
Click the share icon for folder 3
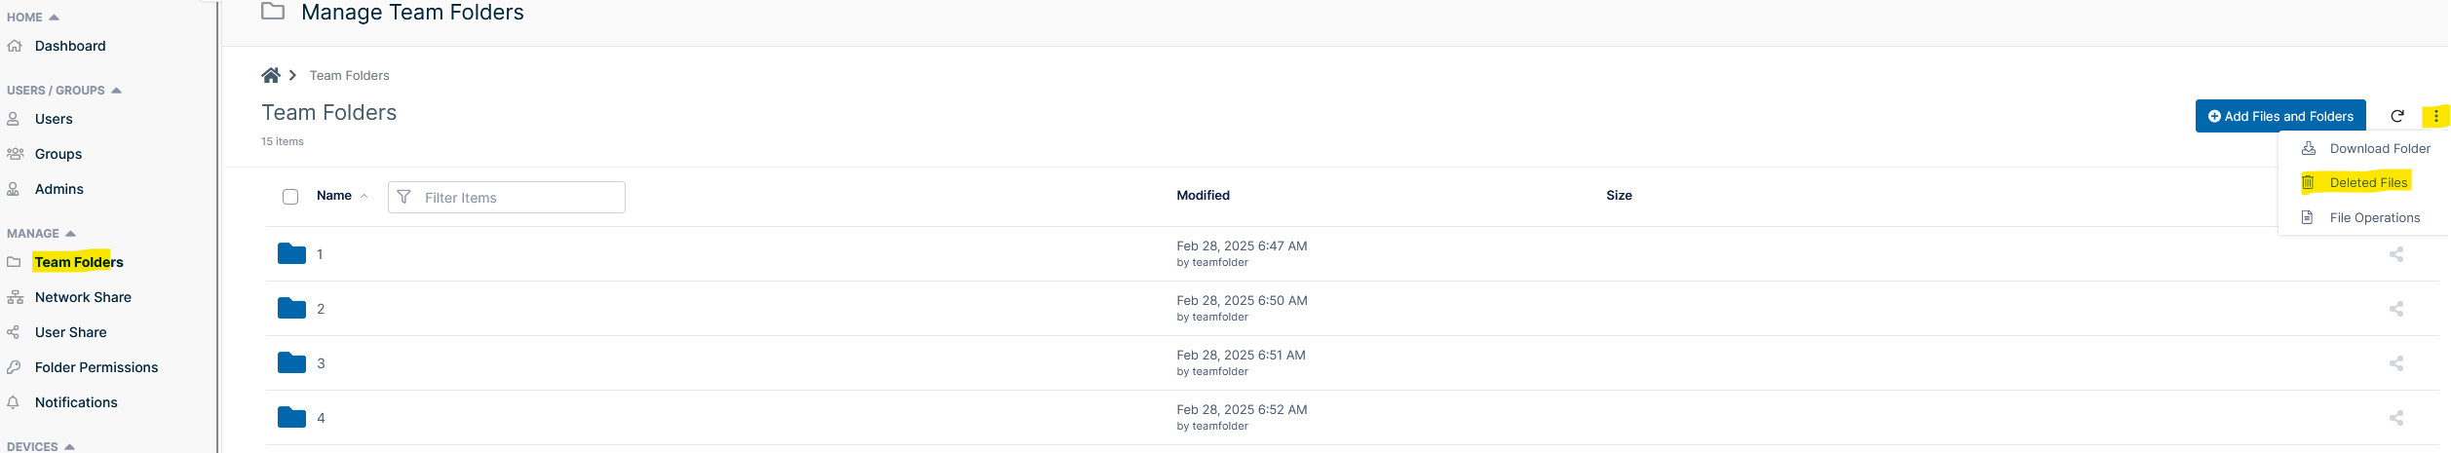pos(2396,363)
